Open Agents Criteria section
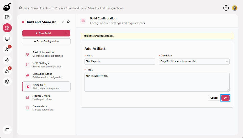The image size is (243, 138). [46, 97]
